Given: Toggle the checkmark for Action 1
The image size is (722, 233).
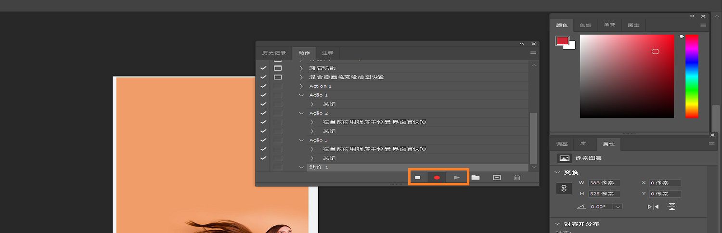Looking at the screenshot, I should tap(263, 86).
